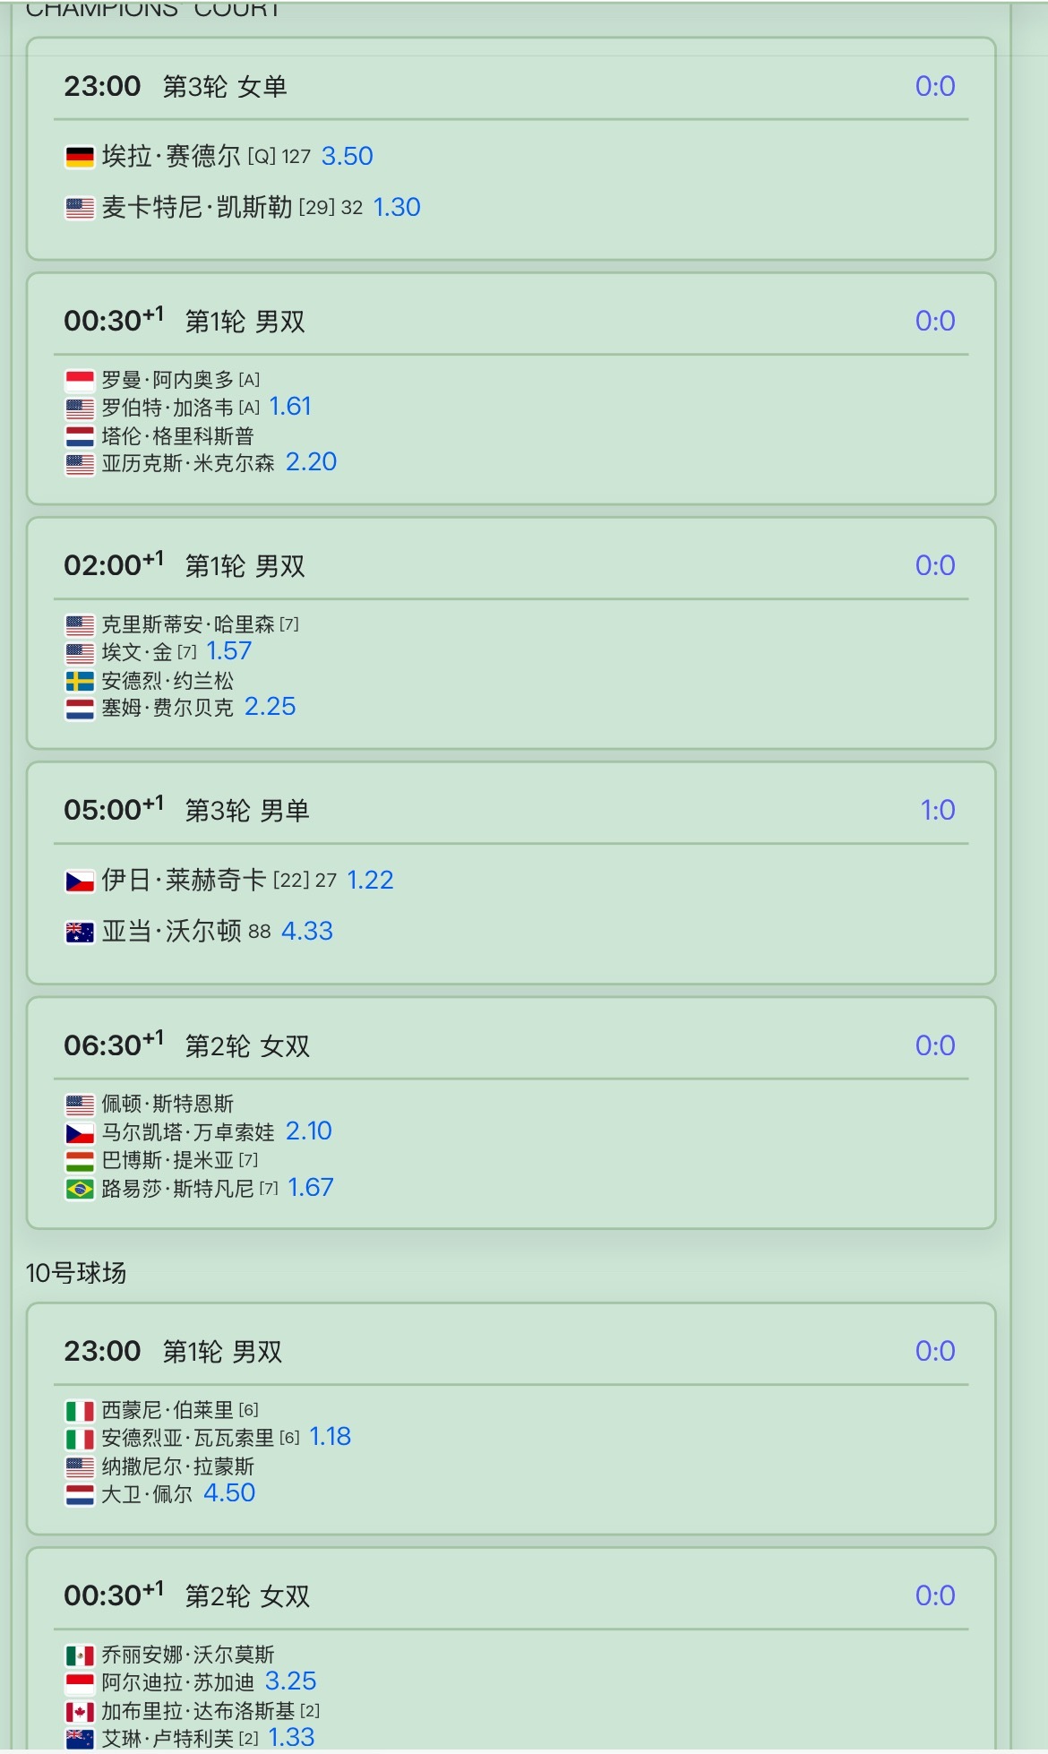Open the 1:0 score of 05:00 men's singles
1048x1754 pixels.
coord(937,810)
